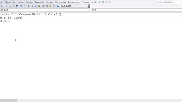Place cursor on the 'End Sub' line
Viewport: 182px width, 102px height.
coord(5,21)
